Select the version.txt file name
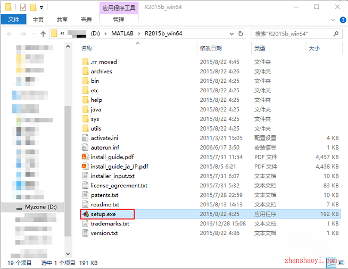The image size is (348, 269). 104,233
